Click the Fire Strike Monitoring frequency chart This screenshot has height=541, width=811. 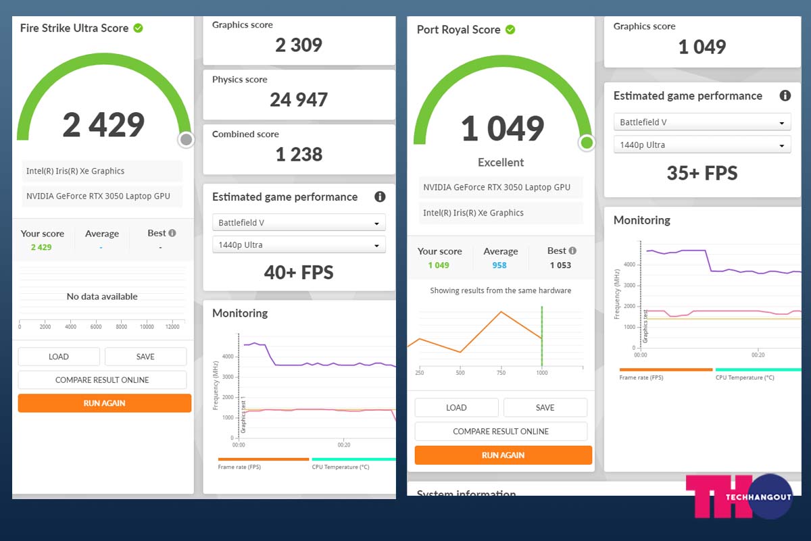304,390
